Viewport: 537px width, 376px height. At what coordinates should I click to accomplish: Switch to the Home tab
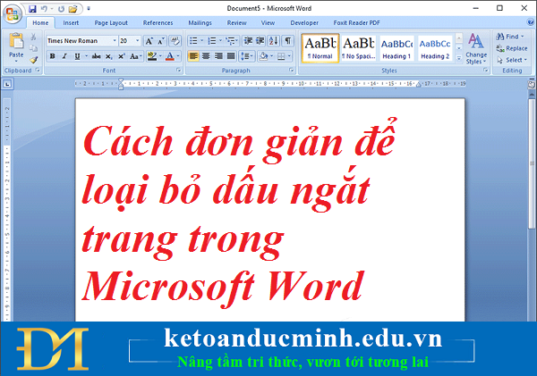tap(40, 23)
